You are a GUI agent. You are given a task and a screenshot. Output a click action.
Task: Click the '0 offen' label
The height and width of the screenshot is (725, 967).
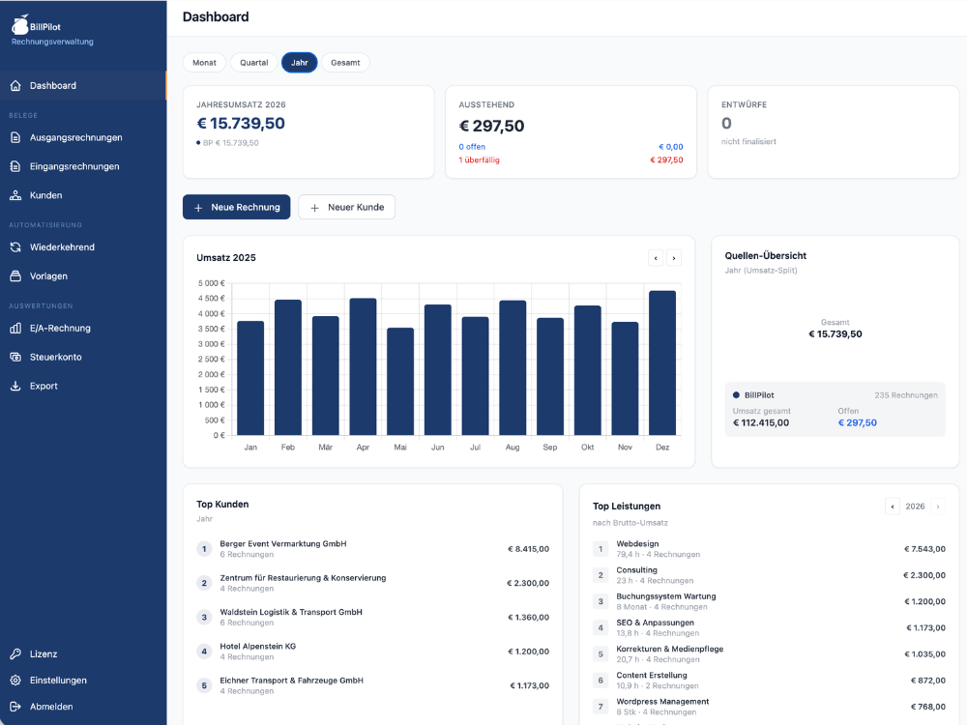pyautogui.click(x=472, y=147)
